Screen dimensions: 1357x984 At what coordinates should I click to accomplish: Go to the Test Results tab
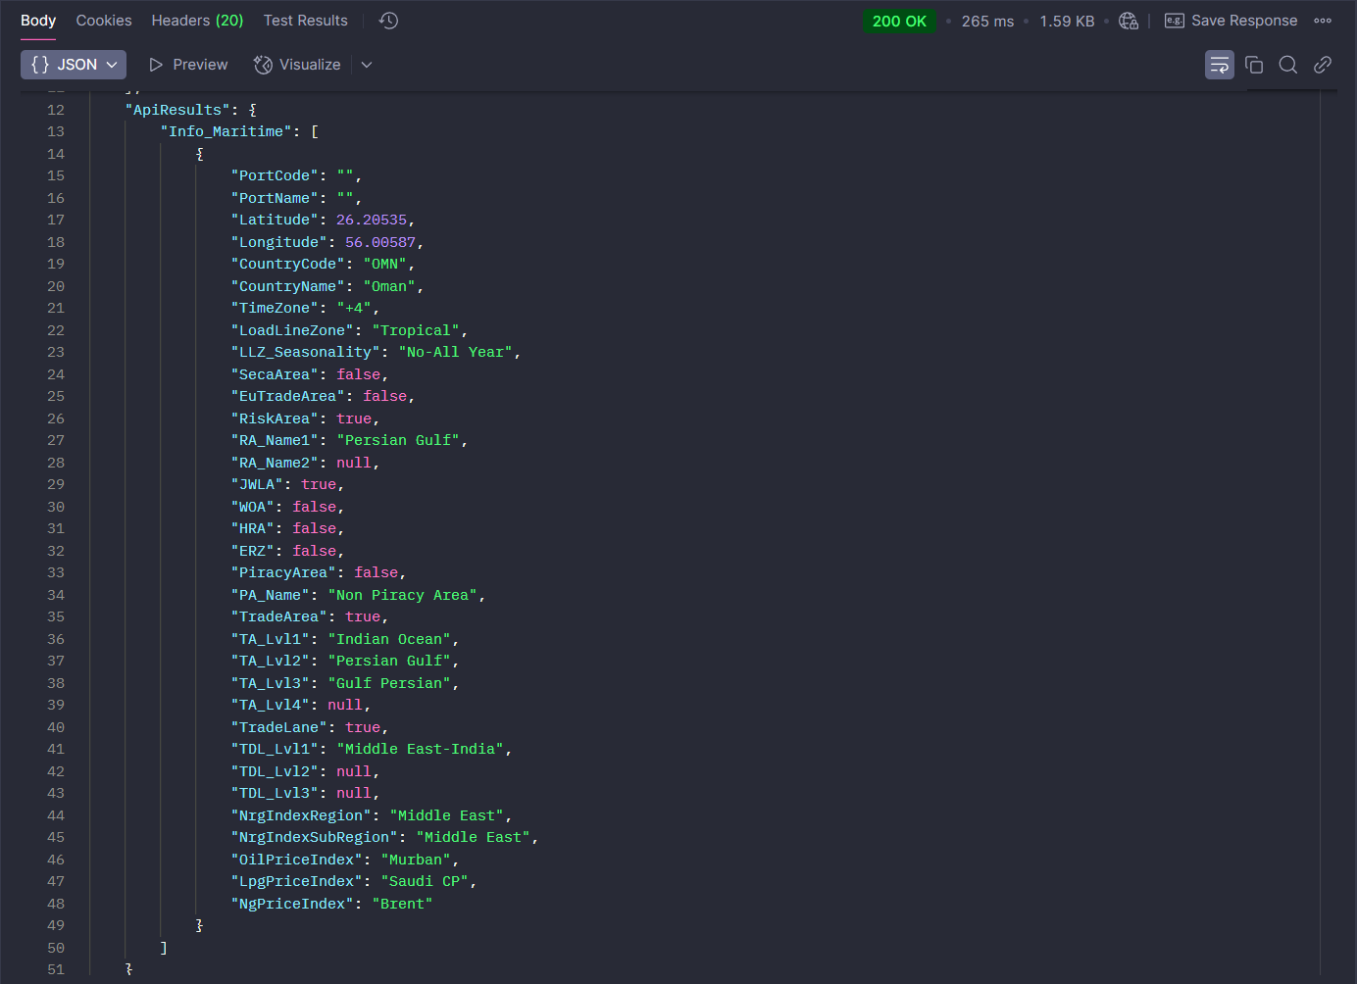[x=305, y=21]
